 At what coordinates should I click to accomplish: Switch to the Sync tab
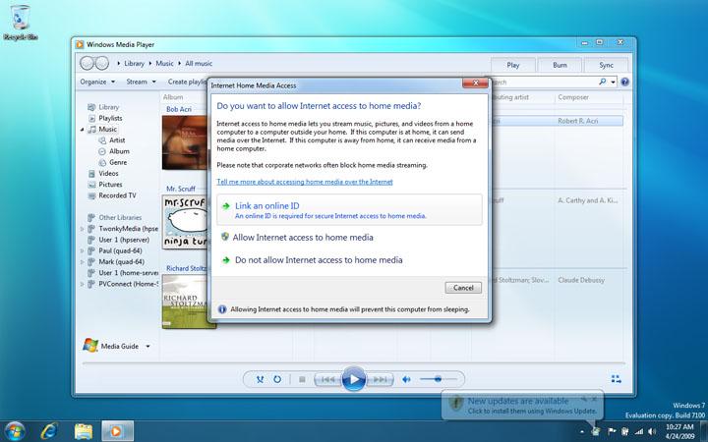[x=606, y=65]
